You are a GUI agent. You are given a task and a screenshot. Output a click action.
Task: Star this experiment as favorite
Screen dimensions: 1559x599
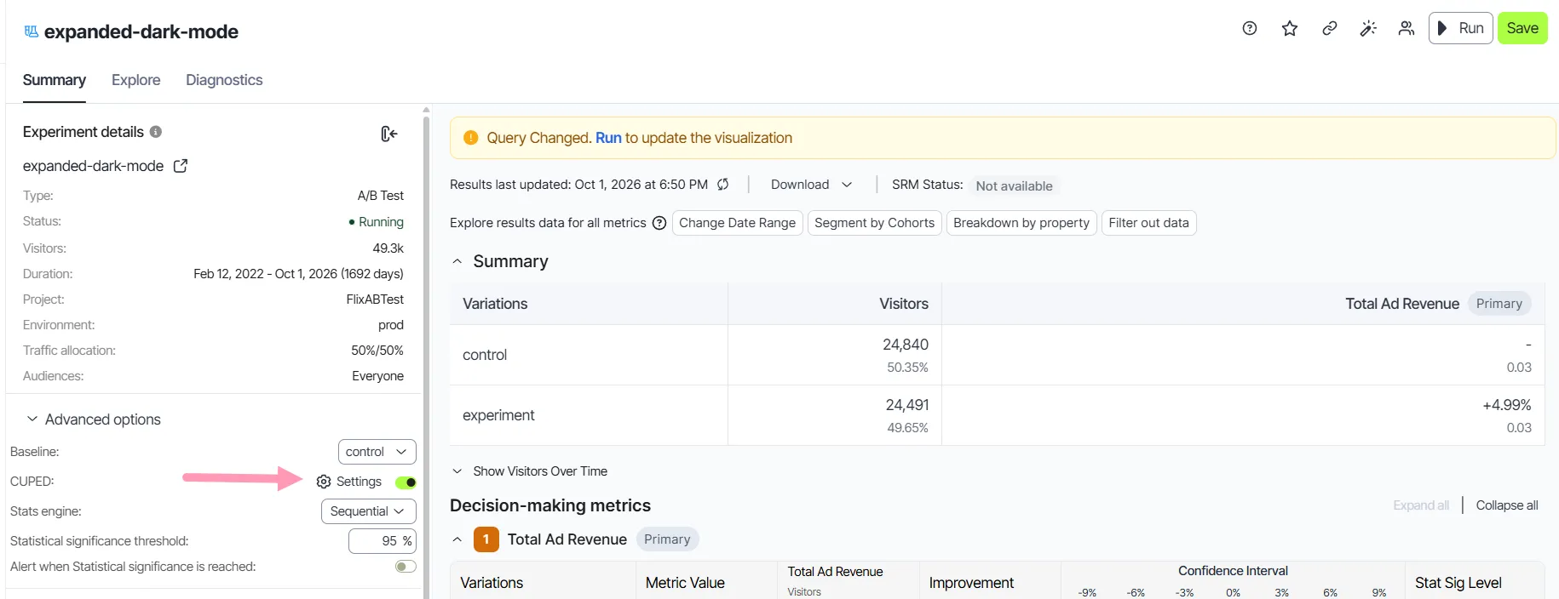pyautogui.click(x=1290, y=28)
